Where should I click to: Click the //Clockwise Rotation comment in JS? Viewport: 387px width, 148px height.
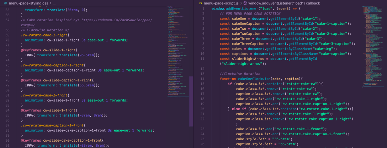(240, 73)
